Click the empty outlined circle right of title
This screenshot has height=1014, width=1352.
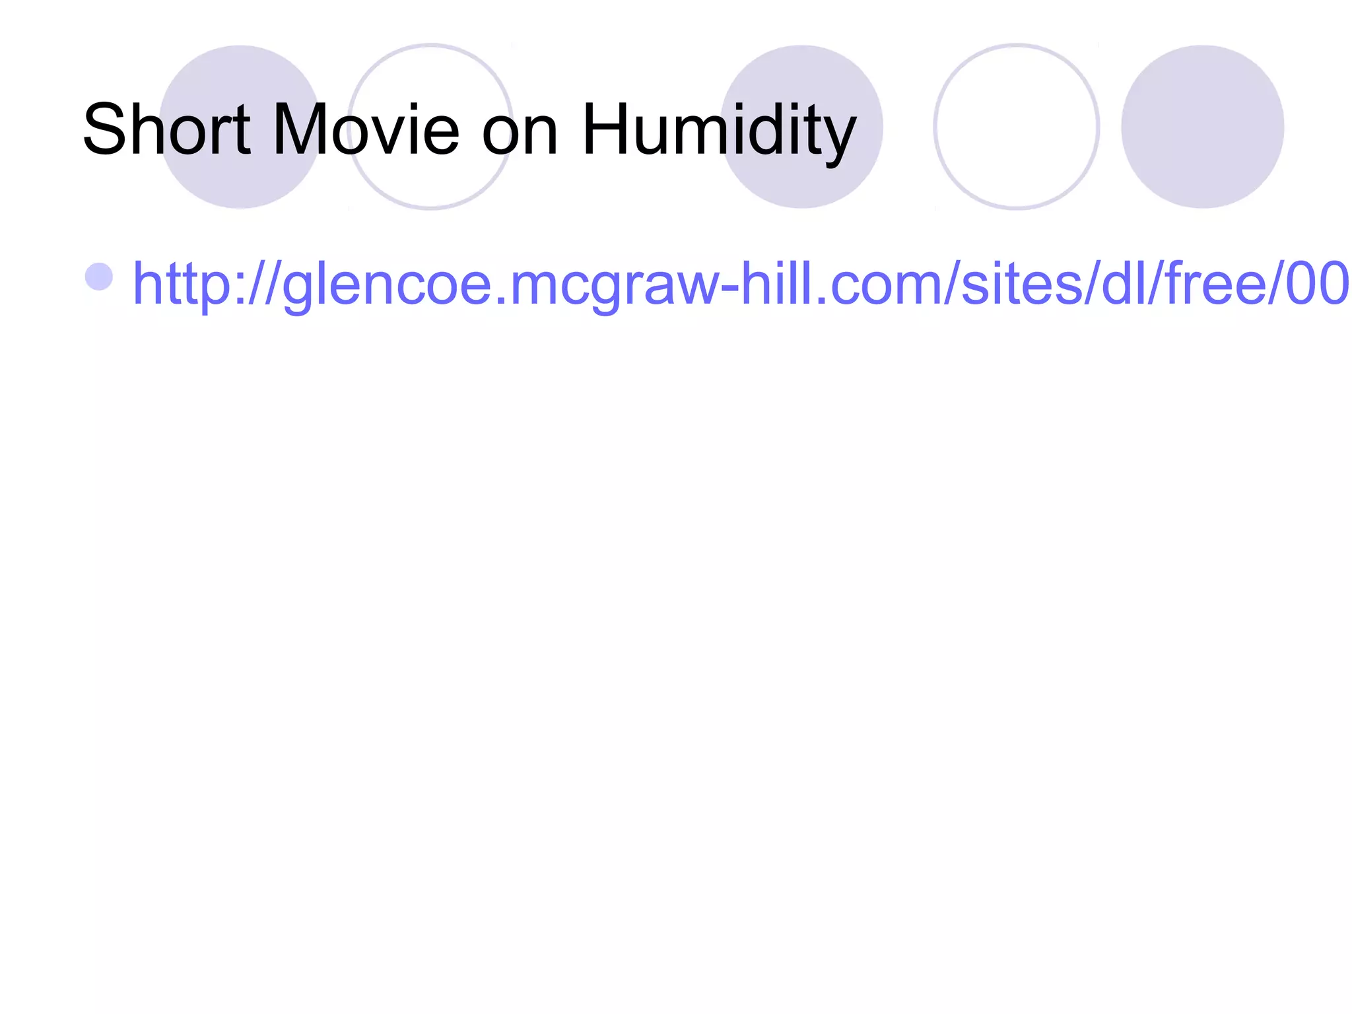pyautogui.click(x=1017, y=127)
